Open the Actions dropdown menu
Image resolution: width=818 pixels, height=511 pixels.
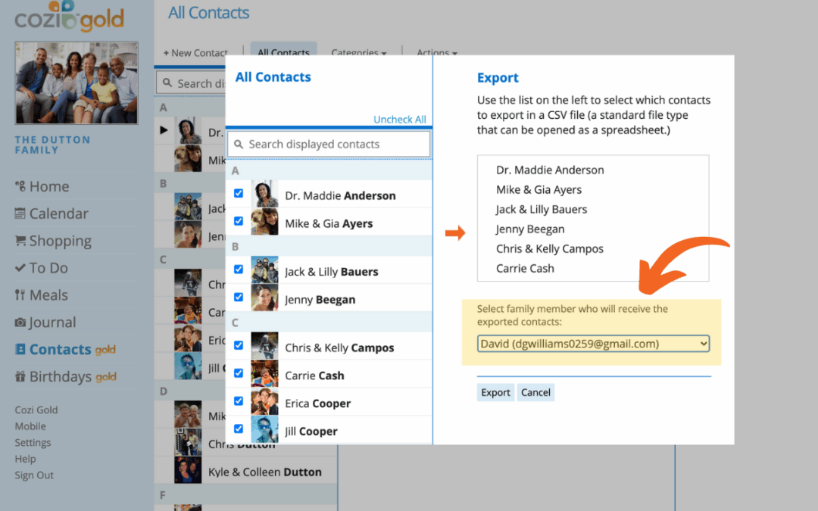click(437, 53)
